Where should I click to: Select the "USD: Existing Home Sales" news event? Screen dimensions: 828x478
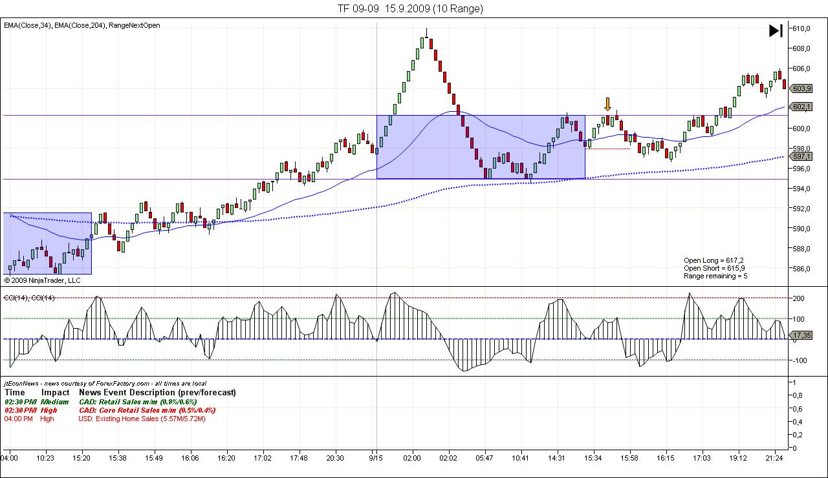[142, 419]
